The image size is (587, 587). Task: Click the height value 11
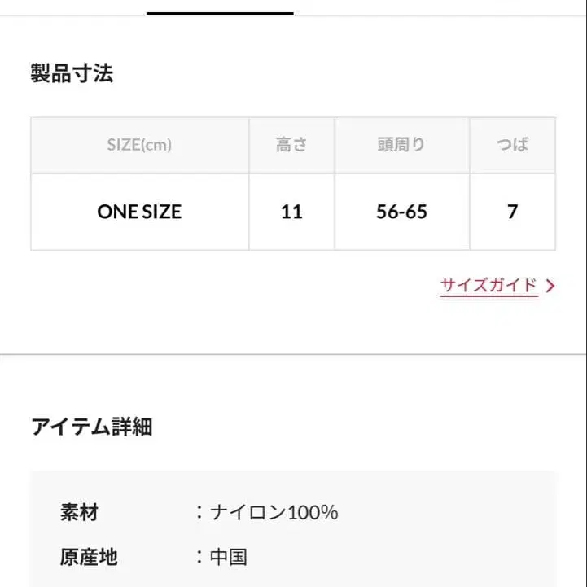point(291,212)
